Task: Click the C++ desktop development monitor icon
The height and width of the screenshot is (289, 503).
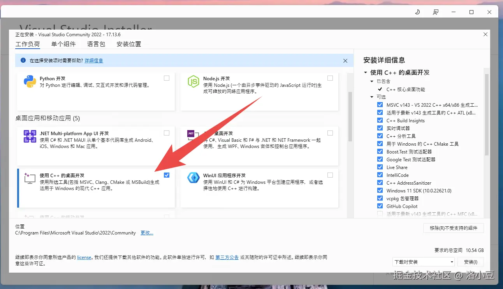Action: point(30,178)
